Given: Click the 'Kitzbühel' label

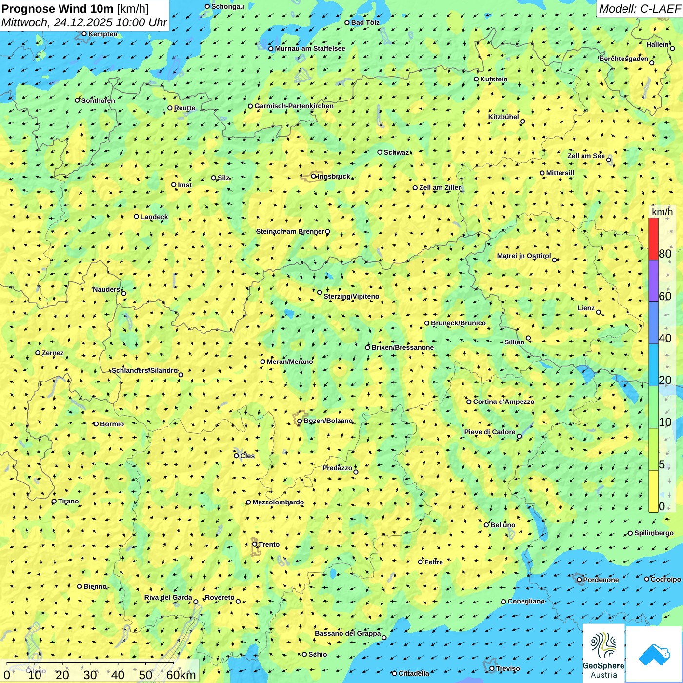Looking at the screenshot, I should [503, 117].
